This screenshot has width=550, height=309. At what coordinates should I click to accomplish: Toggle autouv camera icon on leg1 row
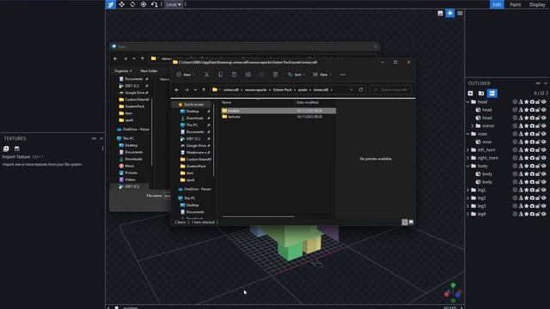tap(532, 190)
